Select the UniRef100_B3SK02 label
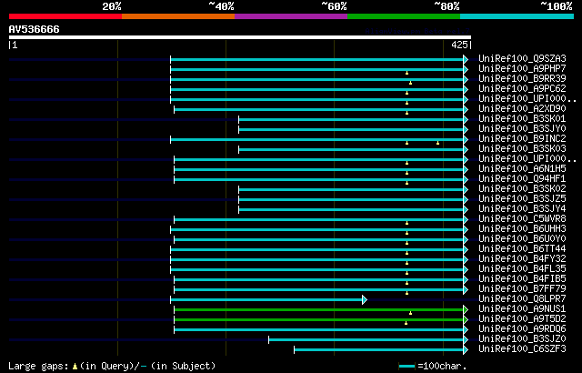 (x=522, y=189)
